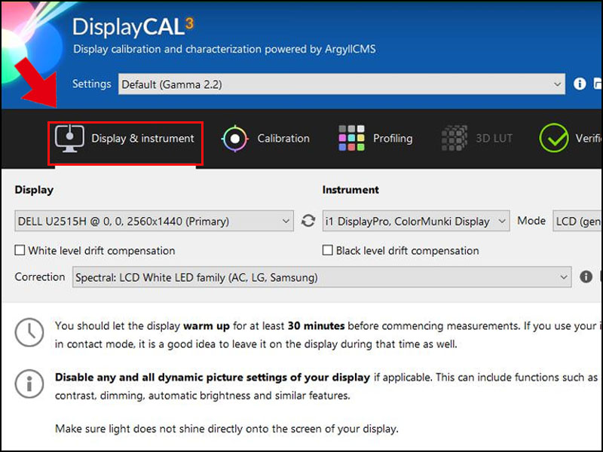Open the Settings preset dropdown
This screenshot has height=452, width=603.
(341, 84)
